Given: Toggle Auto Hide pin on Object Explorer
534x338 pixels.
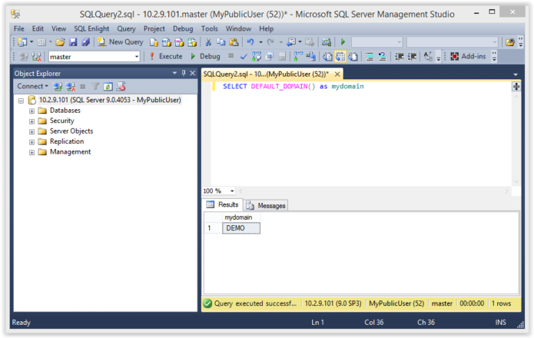Looking at the screenshot, I should [x=184, y=73].
